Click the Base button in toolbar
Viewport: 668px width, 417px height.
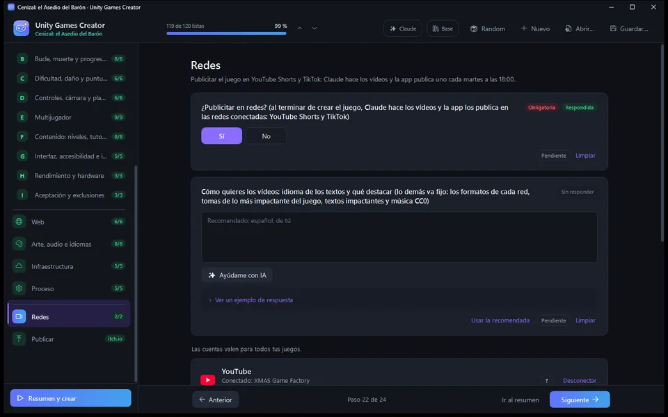(443, 28)
